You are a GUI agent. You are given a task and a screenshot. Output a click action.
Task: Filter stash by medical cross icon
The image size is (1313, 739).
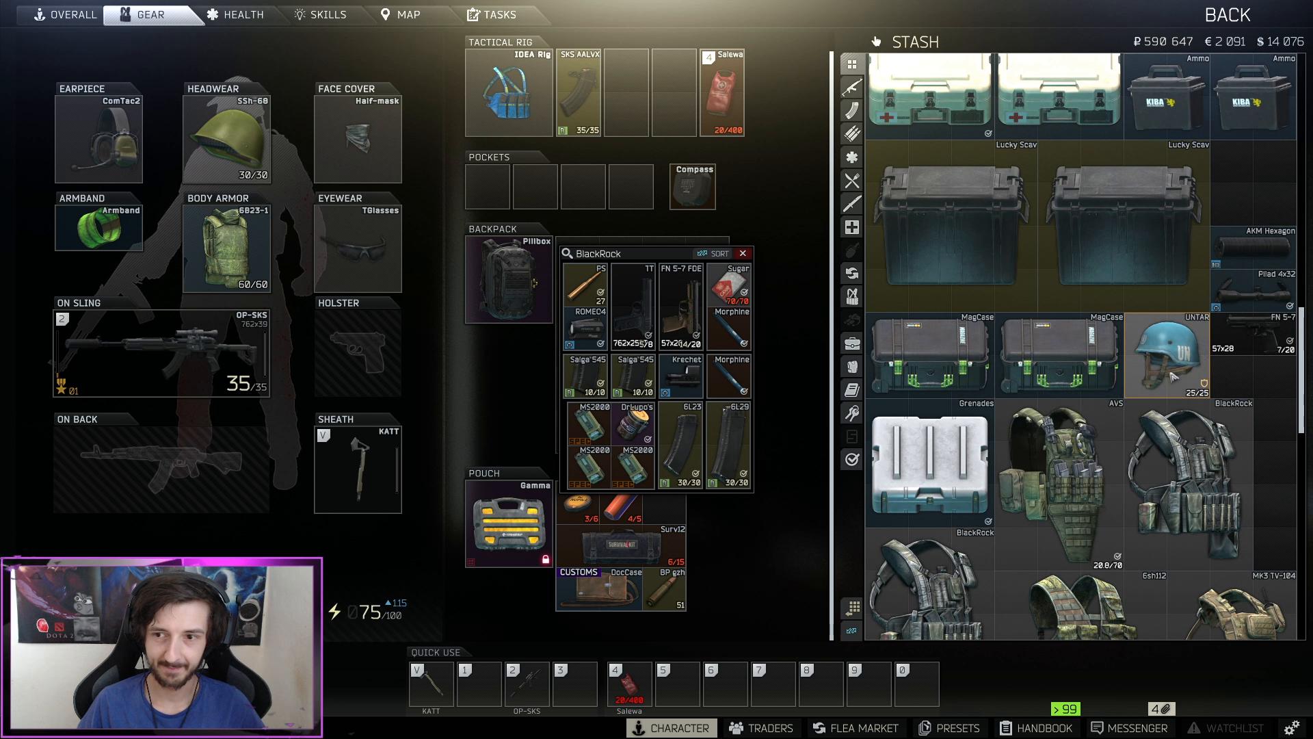click(x=851, y=227)
